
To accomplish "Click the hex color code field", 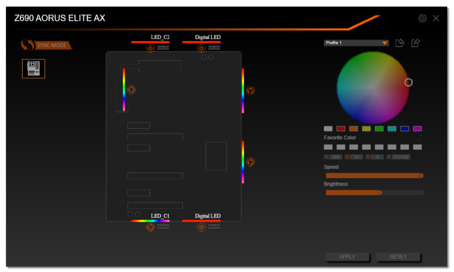I will pyautogui.click(x=401, y=157).
